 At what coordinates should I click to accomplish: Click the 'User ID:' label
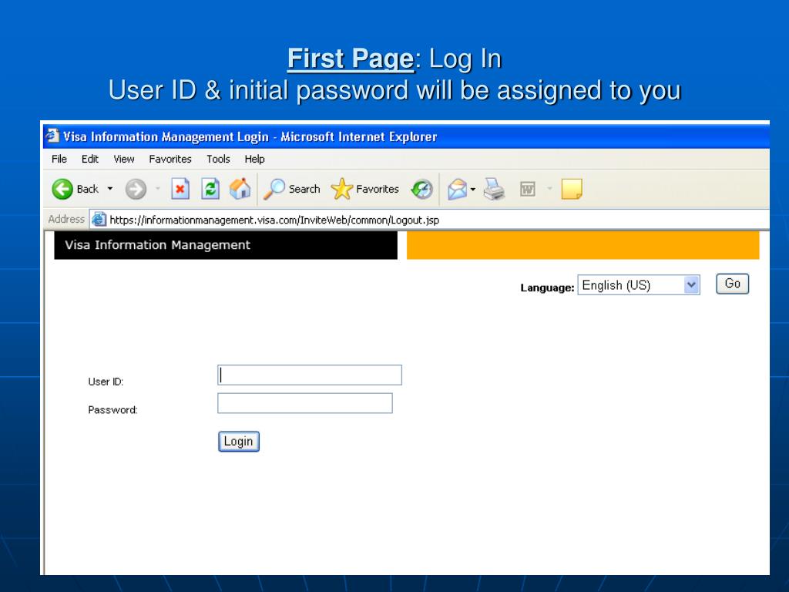point(106,382)
